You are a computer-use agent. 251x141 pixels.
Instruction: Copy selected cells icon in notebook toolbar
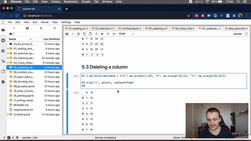[84, 34]
